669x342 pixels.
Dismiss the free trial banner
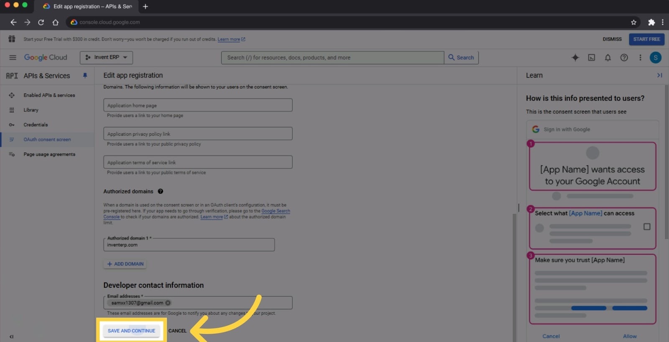[612, 39]
